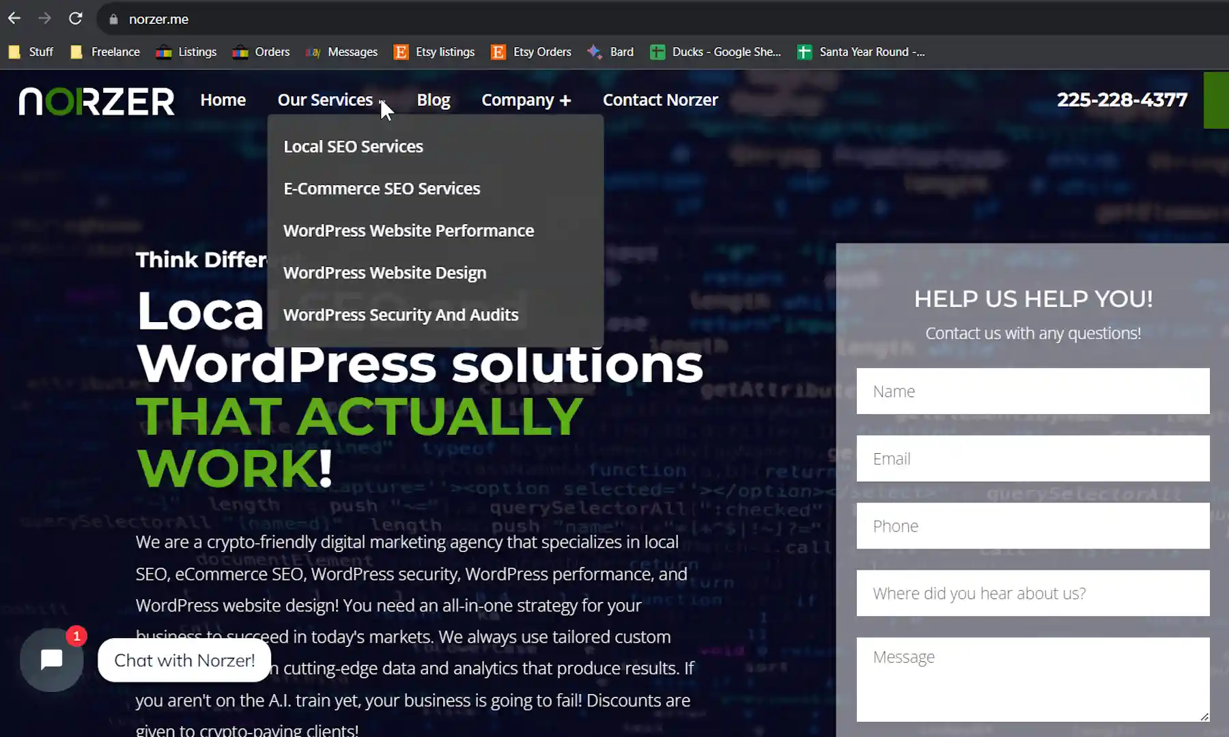Open the Santa Year Round bookmark
Viewport: 1229px width, 737px height.
point(861,52)
